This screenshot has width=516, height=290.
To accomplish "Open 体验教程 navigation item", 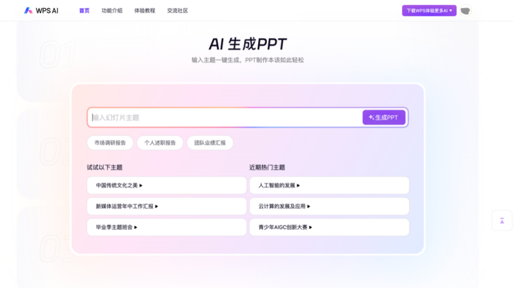I will pyautogui.click(x=144, y=10).
